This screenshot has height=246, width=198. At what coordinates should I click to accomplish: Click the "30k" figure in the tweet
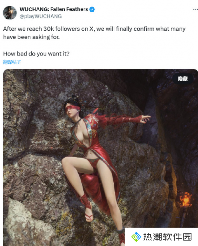48,29
